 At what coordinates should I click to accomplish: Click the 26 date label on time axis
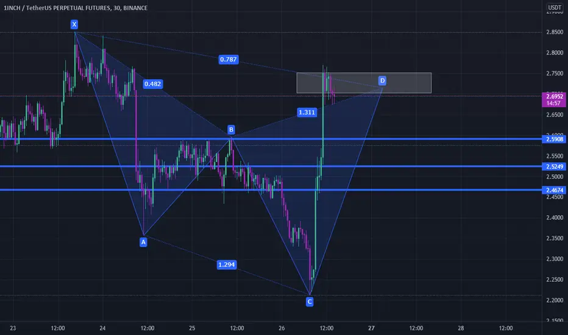[282, 328]
